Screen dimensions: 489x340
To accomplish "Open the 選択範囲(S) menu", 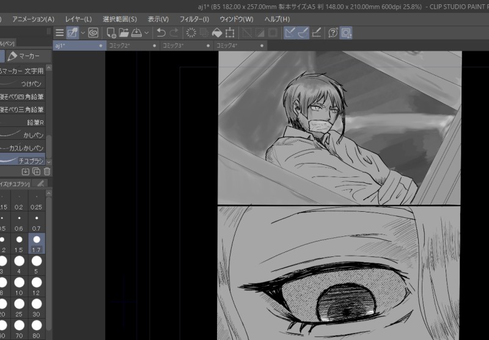I will [x=120, y=20].
